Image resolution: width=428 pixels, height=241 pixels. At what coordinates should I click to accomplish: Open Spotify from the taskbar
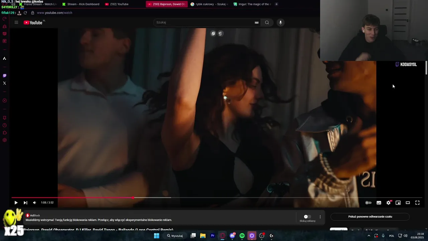242,236
